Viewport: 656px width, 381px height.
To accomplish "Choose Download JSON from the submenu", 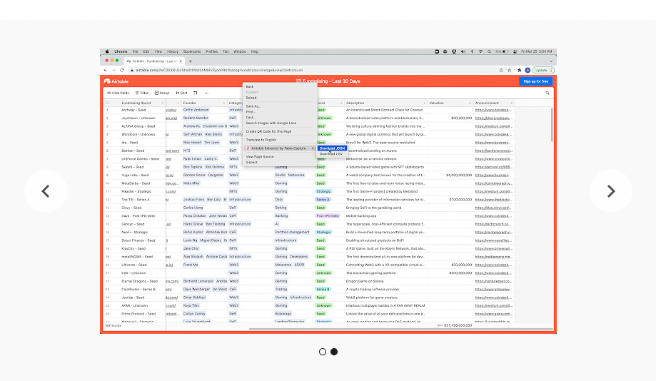I will point(332,148).
